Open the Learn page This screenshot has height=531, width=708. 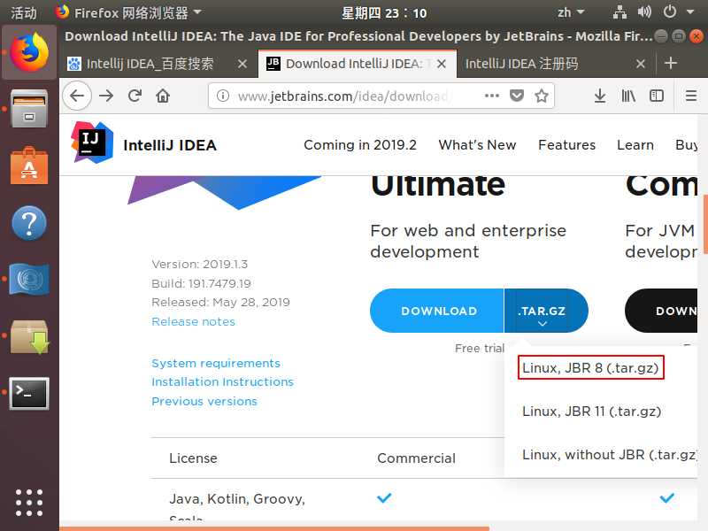tap(635, 145)
